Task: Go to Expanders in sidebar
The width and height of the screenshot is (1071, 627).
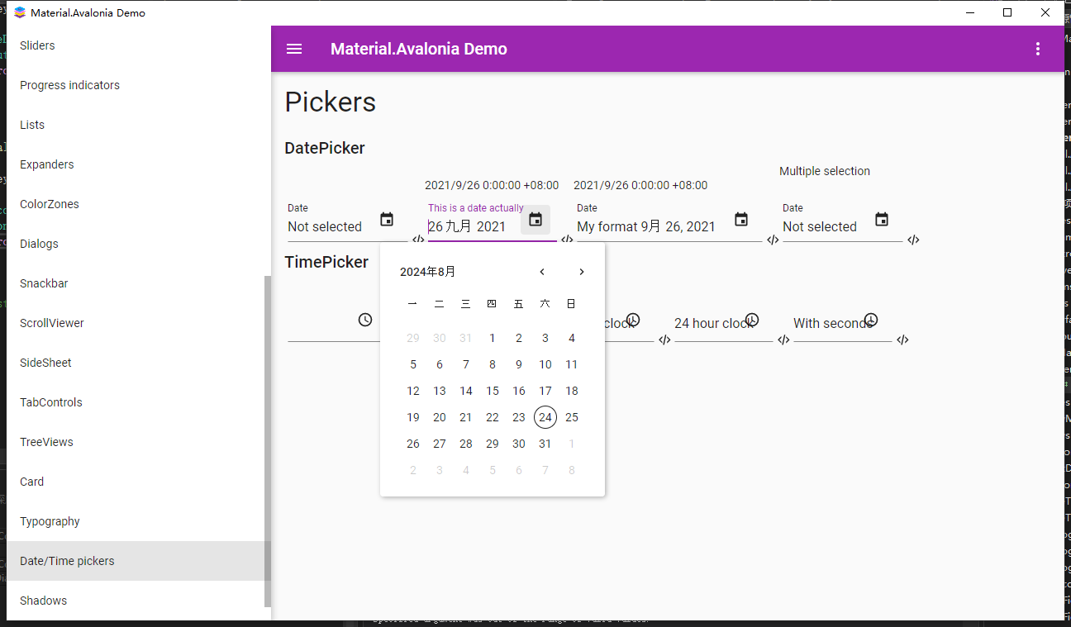Action: [136, 164]
